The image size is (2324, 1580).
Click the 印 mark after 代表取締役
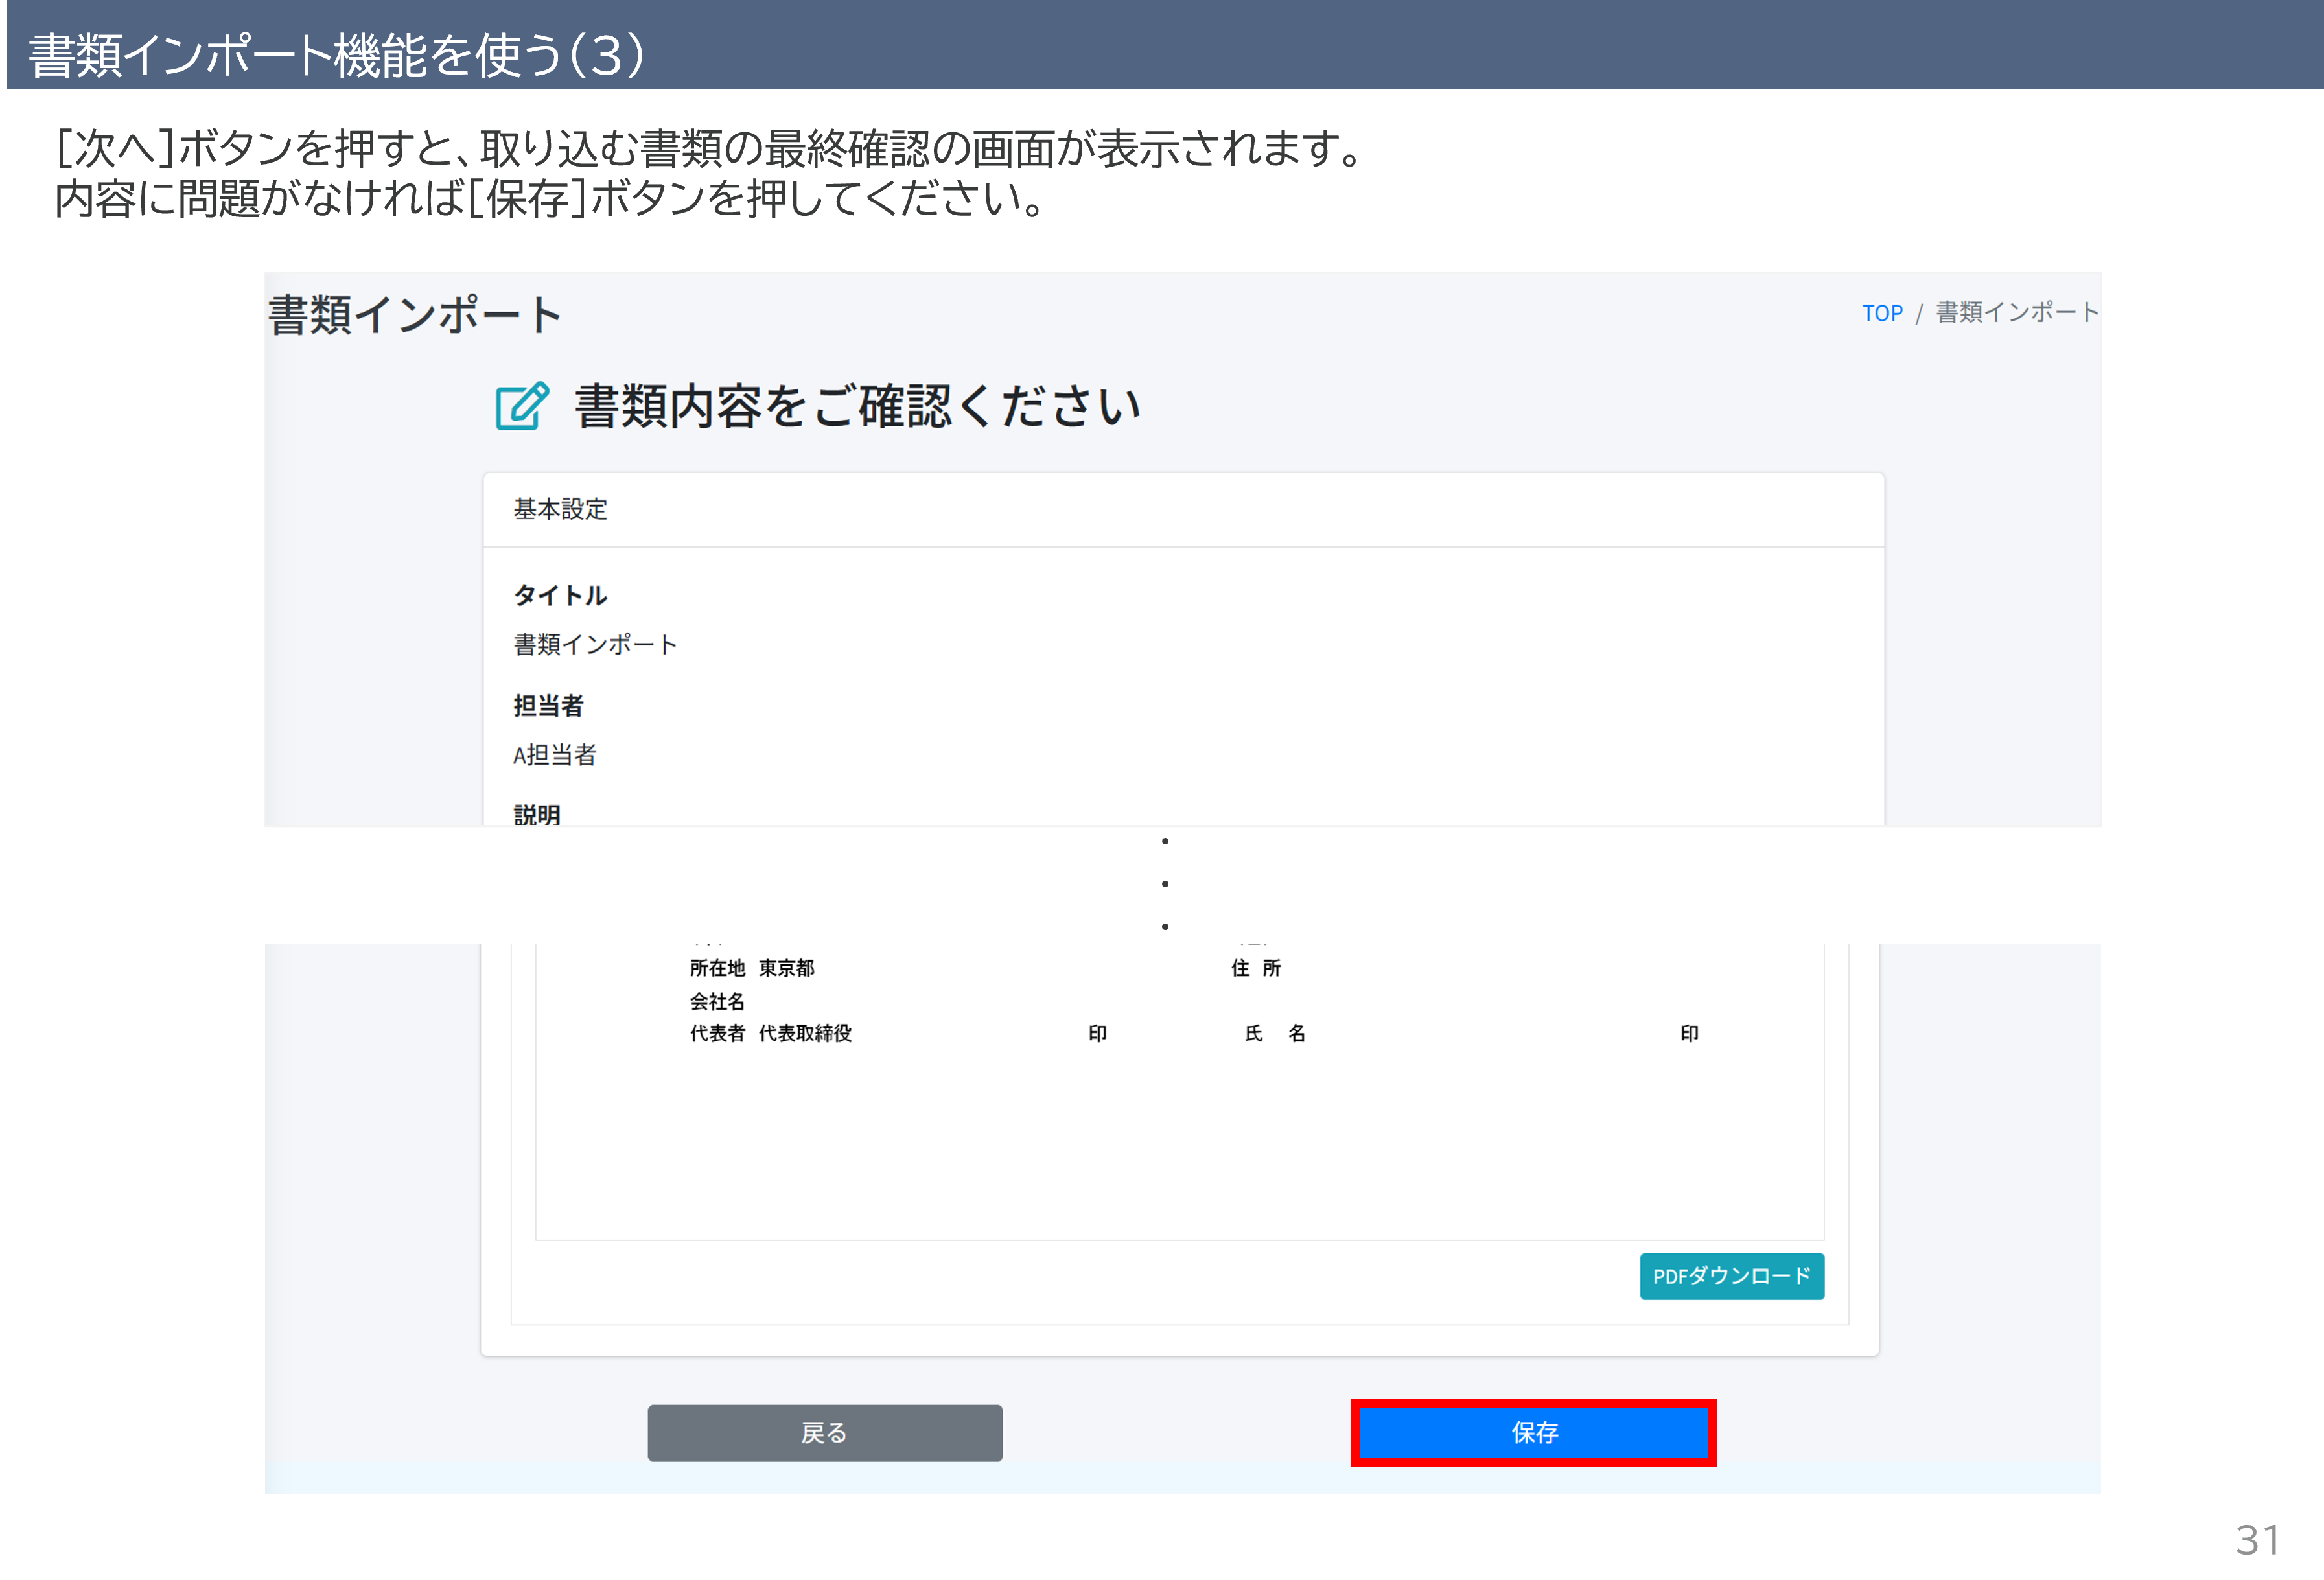click(x=1097, y=1033)
